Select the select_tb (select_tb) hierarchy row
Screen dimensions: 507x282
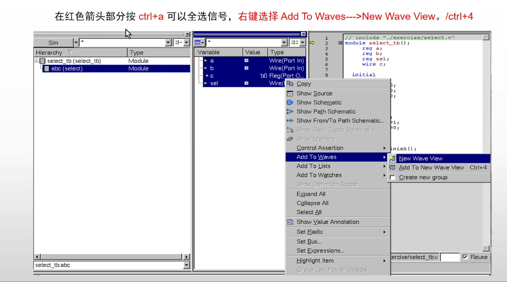[x=112, y=61]
